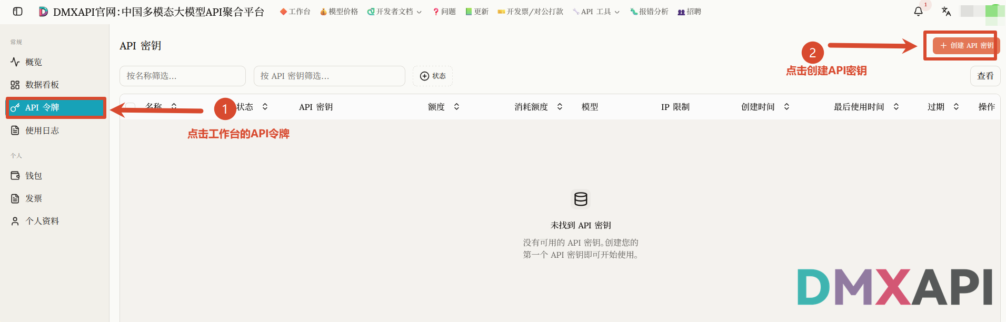Open 数据看板 in the sidebar
The height and width of the screenshot is (322, 1006).
pyautogui.click(x=55, y=85)
